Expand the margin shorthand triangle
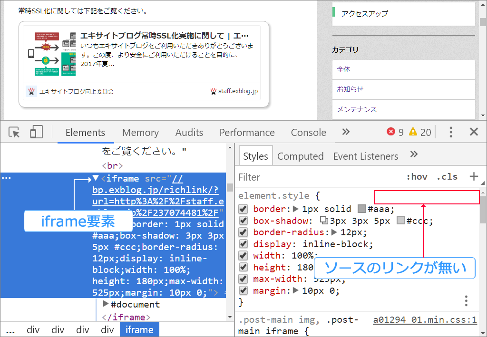 296,290
